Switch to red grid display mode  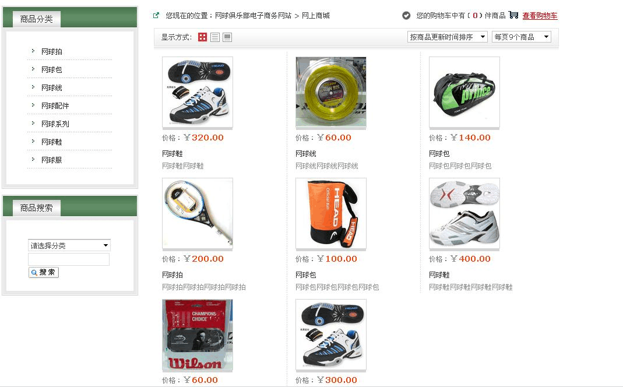coord(203,37)
